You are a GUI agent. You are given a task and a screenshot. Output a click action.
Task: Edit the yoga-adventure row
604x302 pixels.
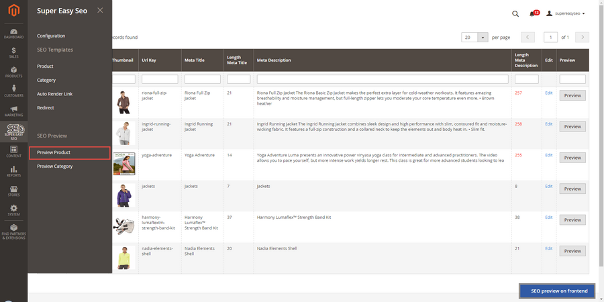tap(548, 155)
